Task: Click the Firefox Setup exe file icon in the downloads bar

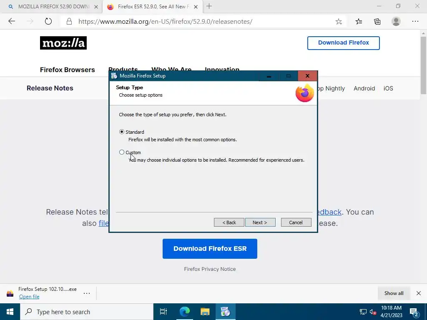Action: [x=10, y=293]
